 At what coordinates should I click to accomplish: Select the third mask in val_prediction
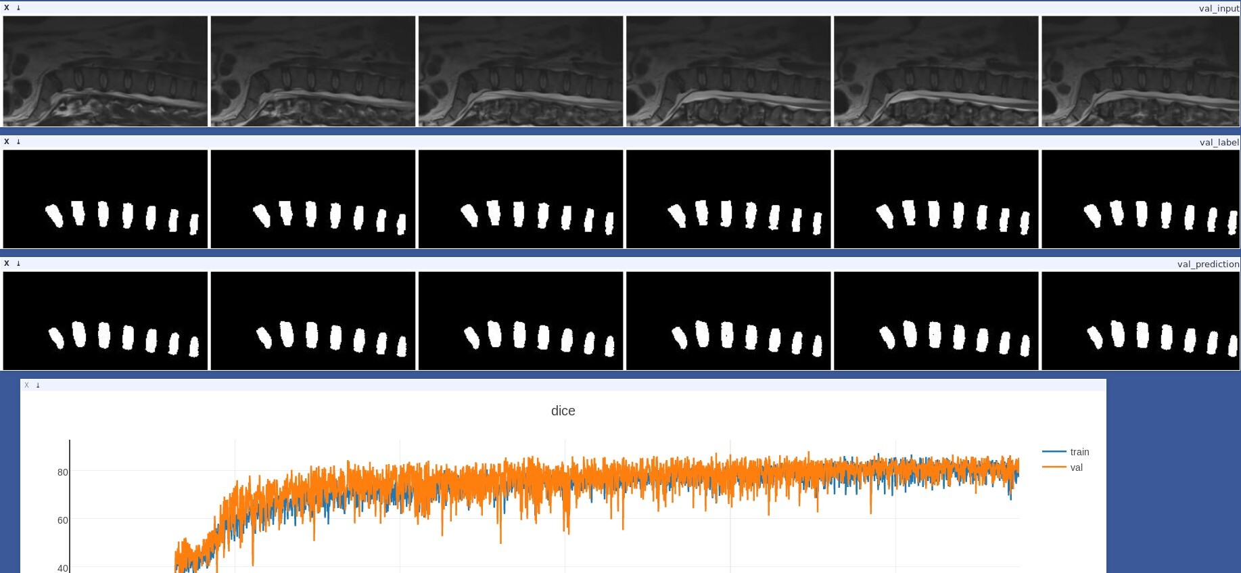point(521,321)
